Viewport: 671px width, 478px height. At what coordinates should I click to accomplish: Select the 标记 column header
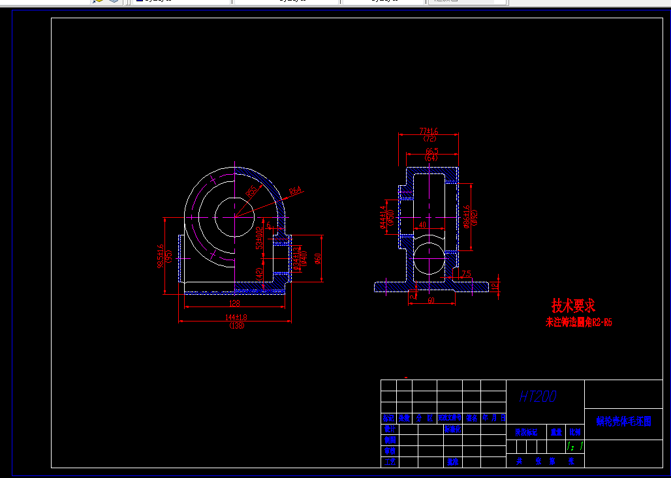[388, 418]
